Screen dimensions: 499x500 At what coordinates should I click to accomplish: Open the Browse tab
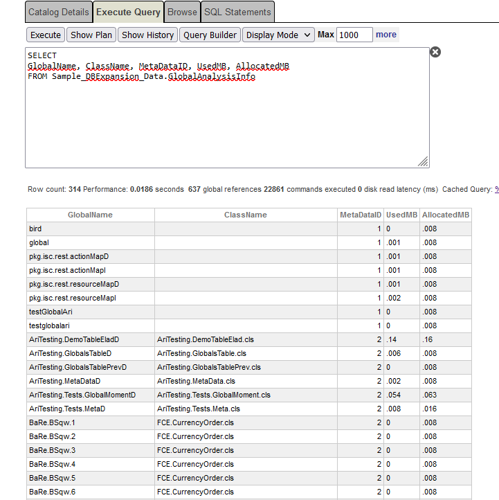pos(182,12)
